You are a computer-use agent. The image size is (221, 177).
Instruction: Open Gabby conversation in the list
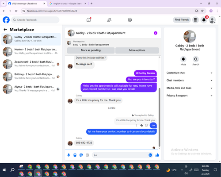click(x=31, y=39)
